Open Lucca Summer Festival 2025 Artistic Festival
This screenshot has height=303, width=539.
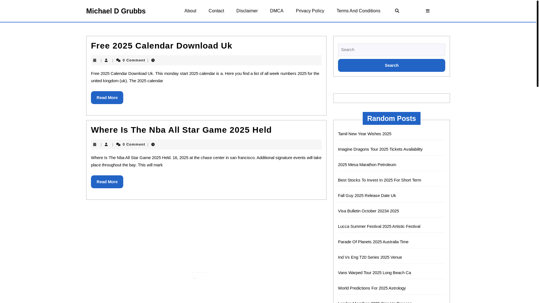(x=379, y=226)
